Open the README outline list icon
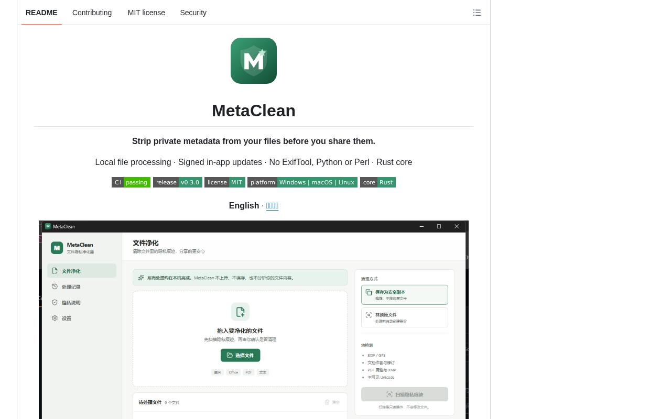The image size is (671, 419). point(477,13)
